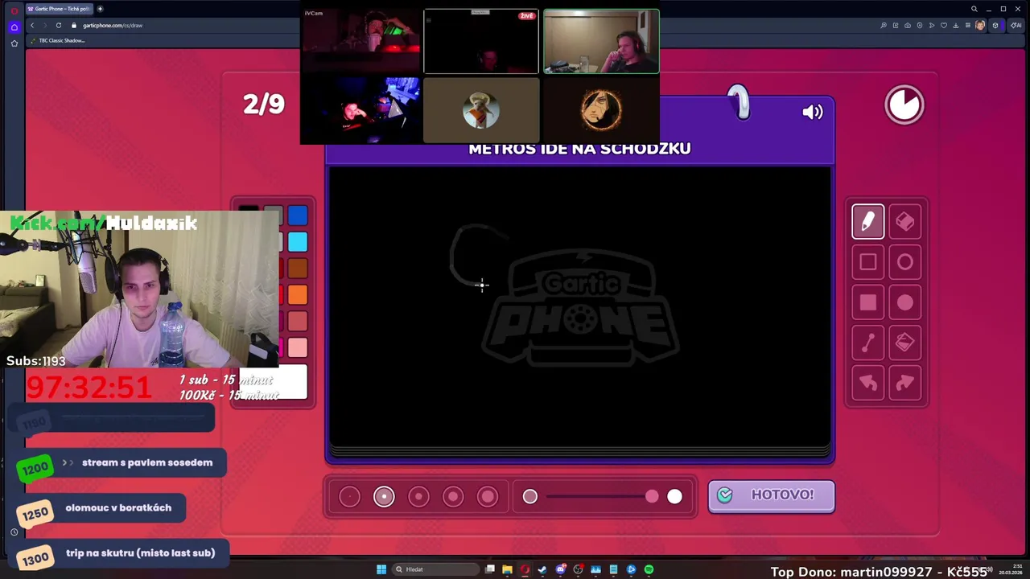
Task: Open Steam from the taskbar
Action: [x=542, y=569]
